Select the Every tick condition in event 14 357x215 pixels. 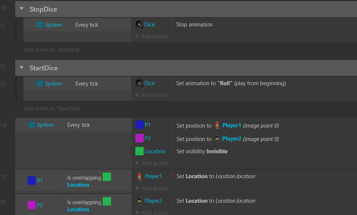(x=78, y=125)
